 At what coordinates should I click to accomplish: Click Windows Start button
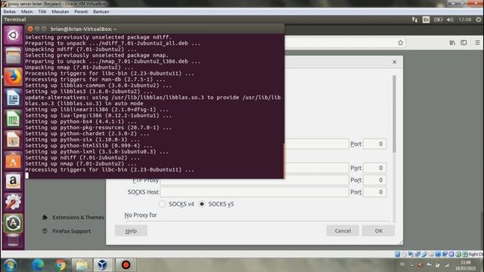tap(10, 265)
